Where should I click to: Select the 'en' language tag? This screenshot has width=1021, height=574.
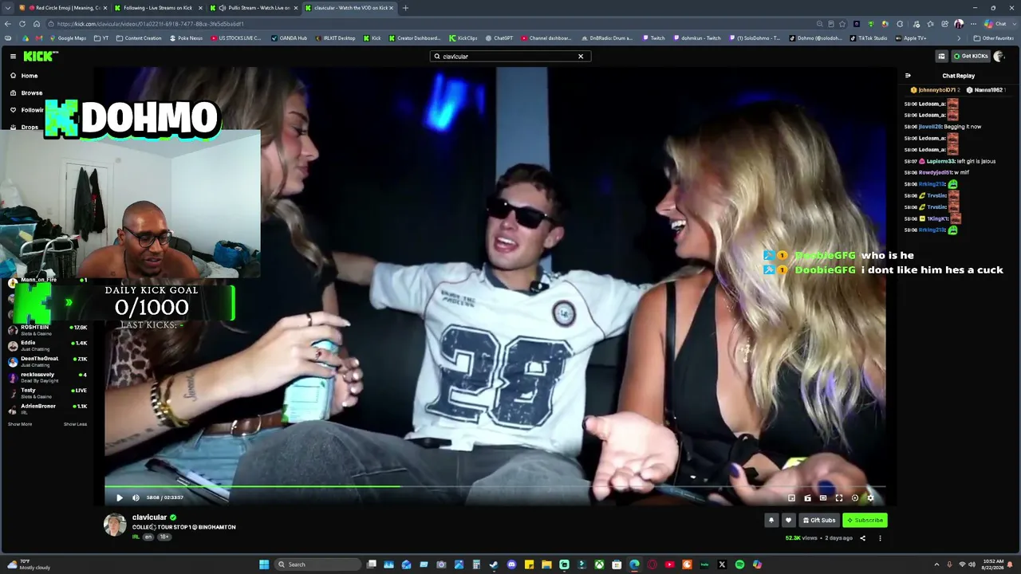[x=148, y=537]
